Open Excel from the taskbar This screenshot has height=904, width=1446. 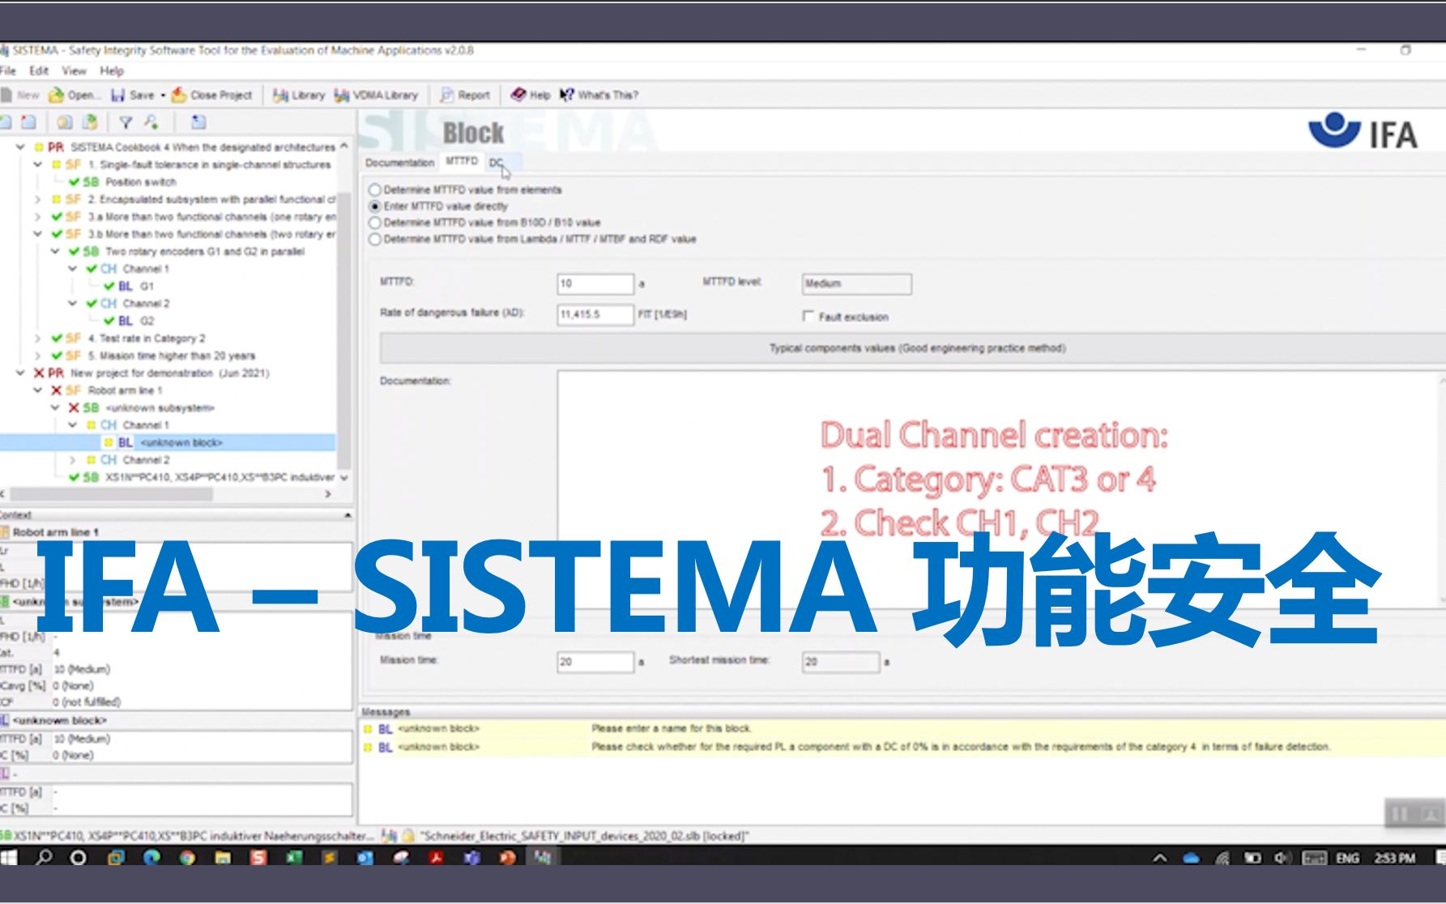(x=293, y=857)
